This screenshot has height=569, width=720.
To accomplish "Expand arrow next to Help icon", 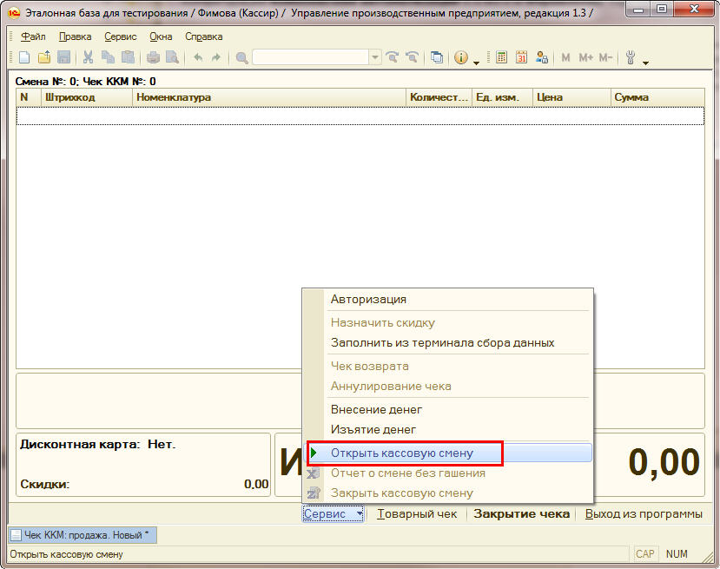I will (x=476, y=62).
